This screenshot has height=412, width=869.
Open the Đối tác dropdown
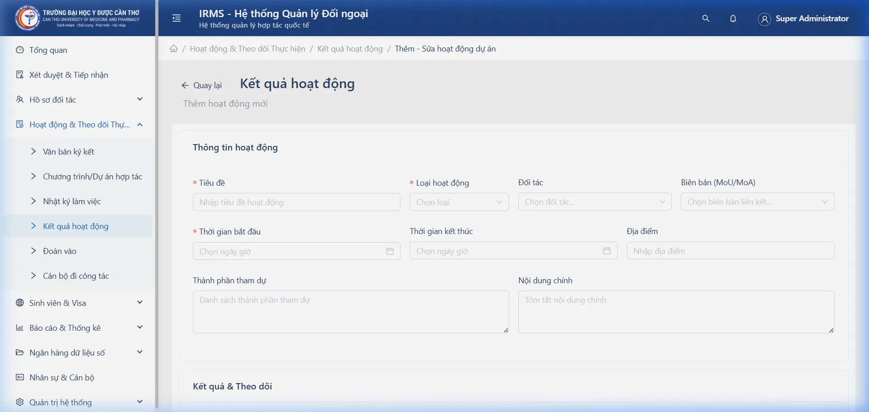click(x=594, y=202)
